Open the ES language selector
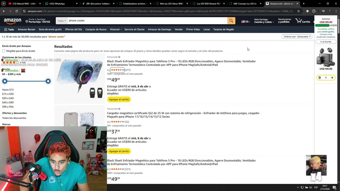The image size is (340, 191). (x=245, y=21)
